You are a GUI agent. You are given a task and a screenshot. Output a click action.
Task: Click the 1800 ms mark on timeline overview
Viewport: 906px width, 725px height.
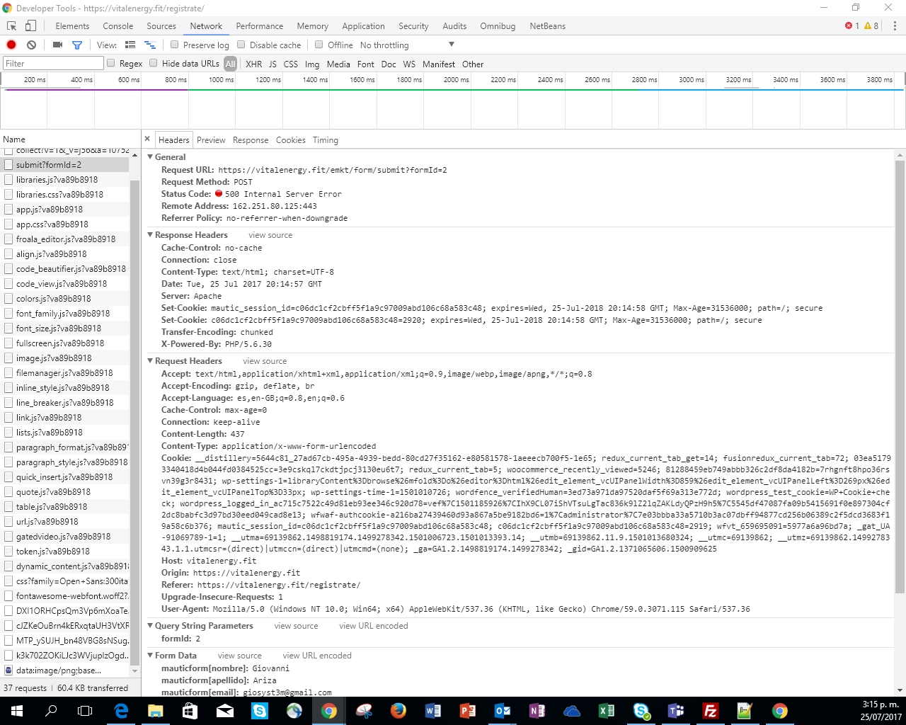click(x=408, y=79)
